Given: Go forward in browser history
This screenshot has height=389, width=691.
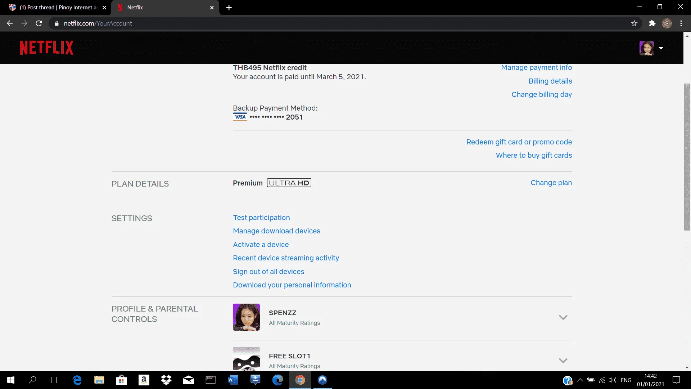Looking at the screenshot, I should [x=24, y=23].
